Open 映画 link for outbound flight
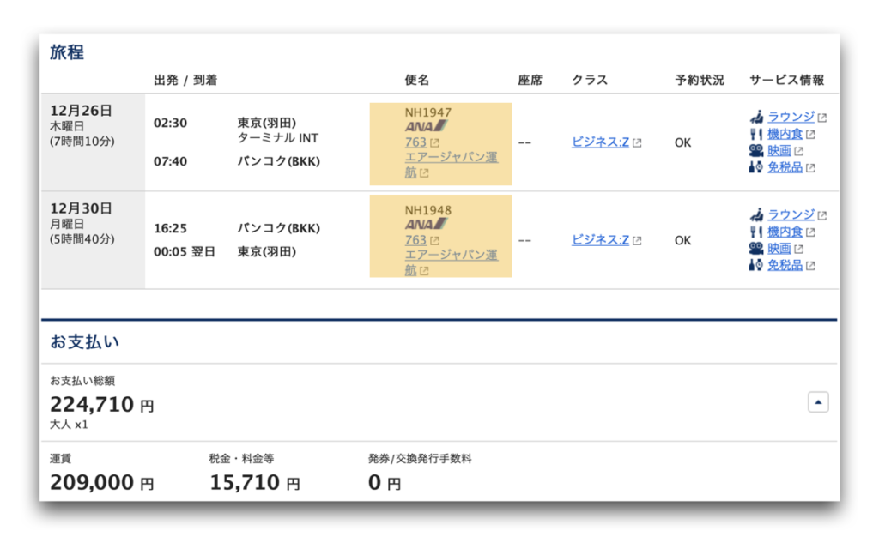Viewport: 879px width, 555px height. point(779,151)
